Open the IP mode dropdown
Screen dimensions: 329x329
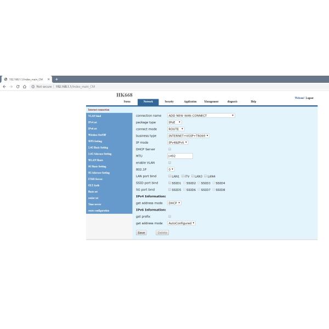click(x=178, y=142)
